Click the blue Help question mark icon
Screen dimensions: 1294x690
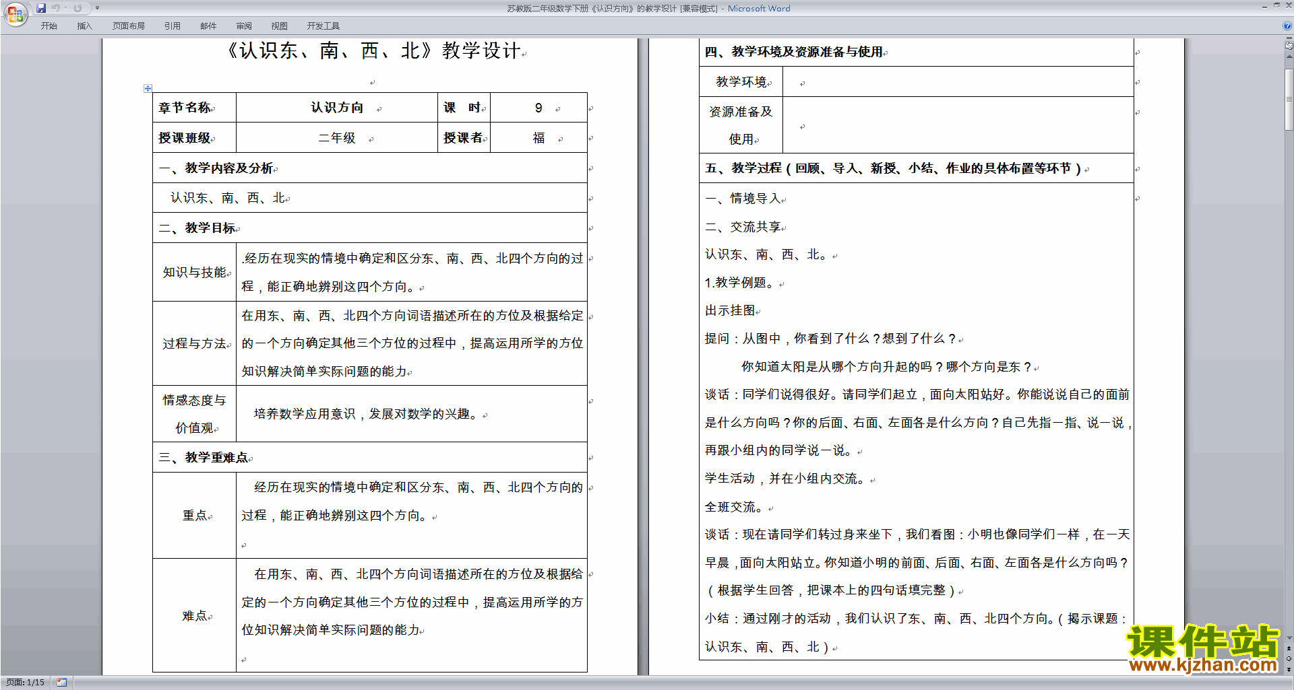coord(1287,26)
